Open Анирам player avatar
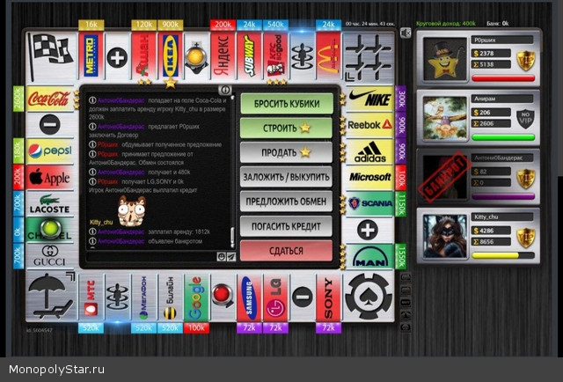Image resolution: width=563 pixels, height=382 pixels. (444, 118)
